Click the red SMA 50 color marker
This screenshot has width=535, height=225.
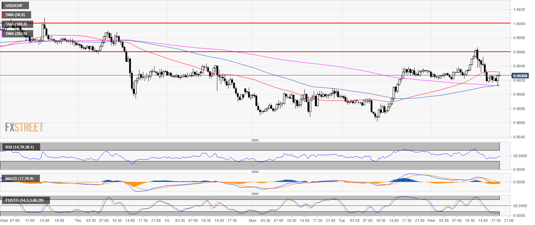tap(2, 15)
